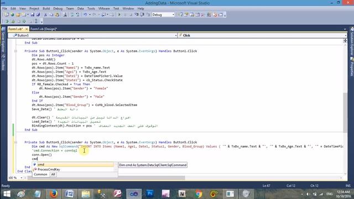Switch to the Form1.vb [Design] tab
Screen dimensions: 354x199
tap(44, 29)
